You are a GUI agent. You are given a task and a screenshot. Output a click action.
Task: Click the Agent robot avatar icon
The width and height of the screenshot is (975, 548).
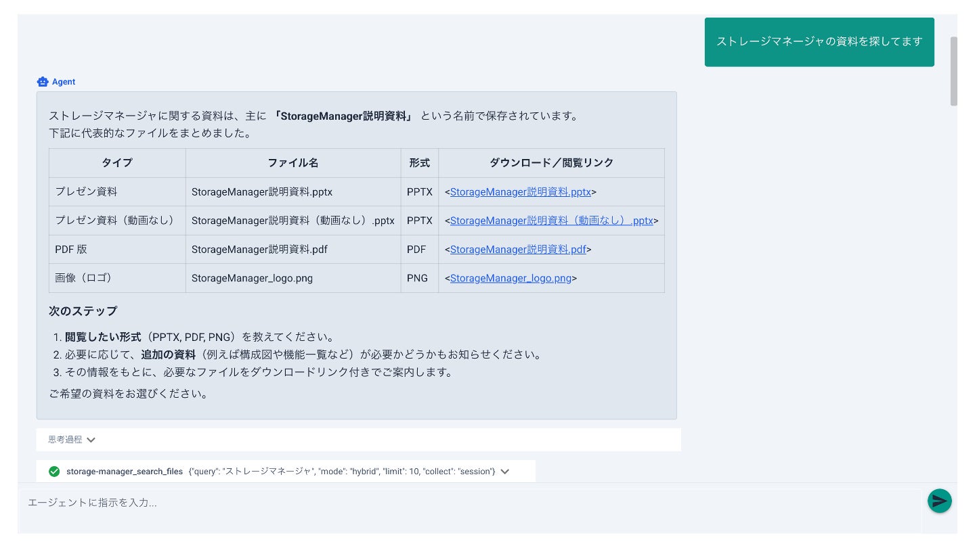click(43, 82)
